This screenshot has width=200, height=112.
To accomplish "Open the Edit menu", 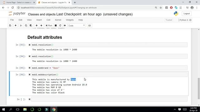I will point(20,20).
